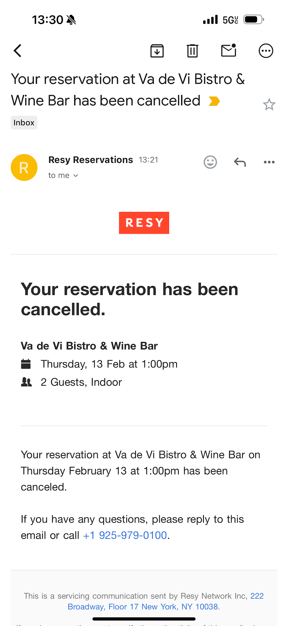Toggle the yellow importance marker
288x626 pixels.
click(x=214, y=101)
